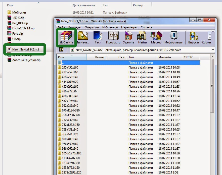Select folder 758x438x240
This screenshot has height=175, width=222.
[x=70, y=130]
